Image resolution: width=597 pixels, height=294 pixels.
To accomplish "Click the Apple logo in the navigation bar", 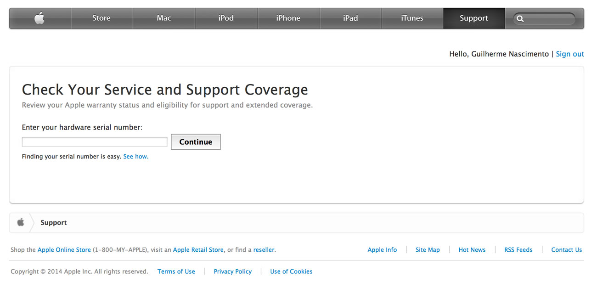I will [39, 18].
